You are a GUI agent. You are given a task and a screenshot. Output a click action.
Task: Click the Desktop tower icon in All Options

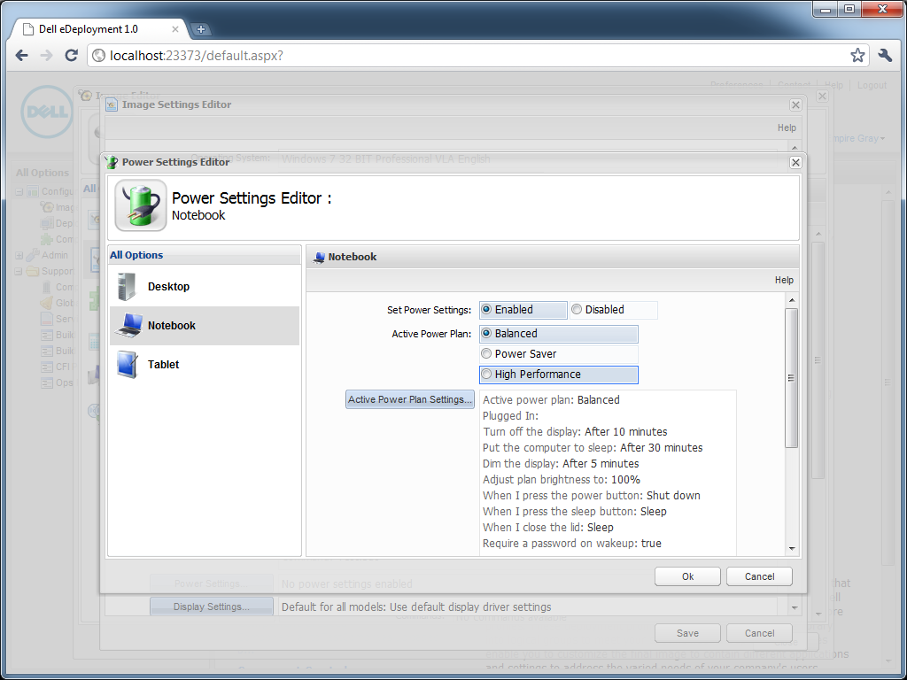pyautogui.click(x=127, y=287)
